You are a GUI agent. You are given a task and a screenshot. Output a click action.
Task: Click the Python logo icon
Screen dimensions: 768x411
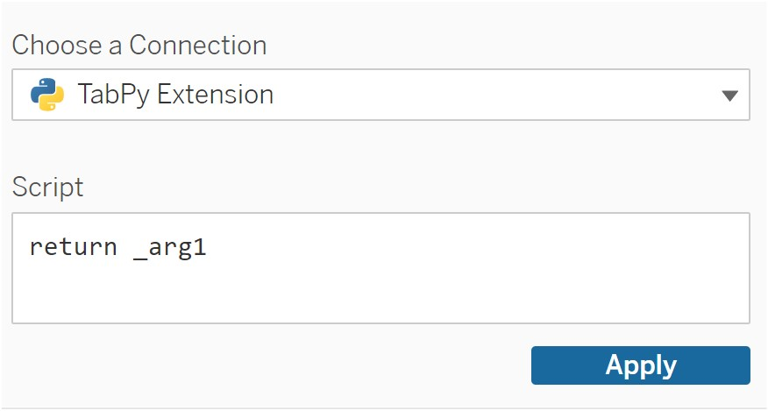(x=47, y=94)
